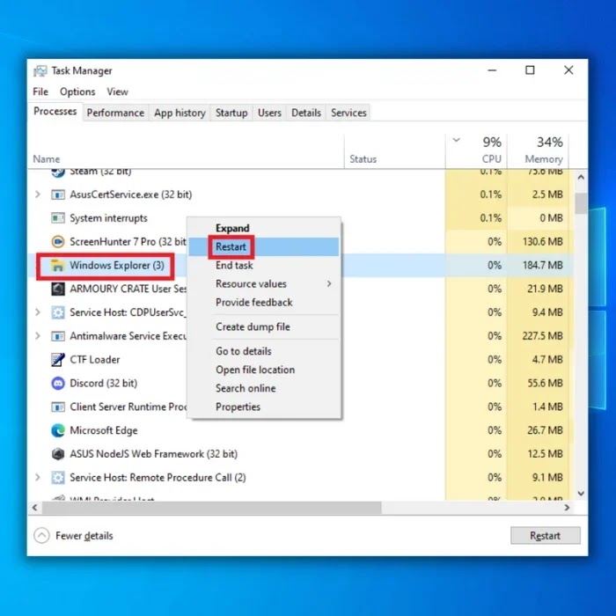Expand Service Host Remote Procedure Call group

point(38,477)
